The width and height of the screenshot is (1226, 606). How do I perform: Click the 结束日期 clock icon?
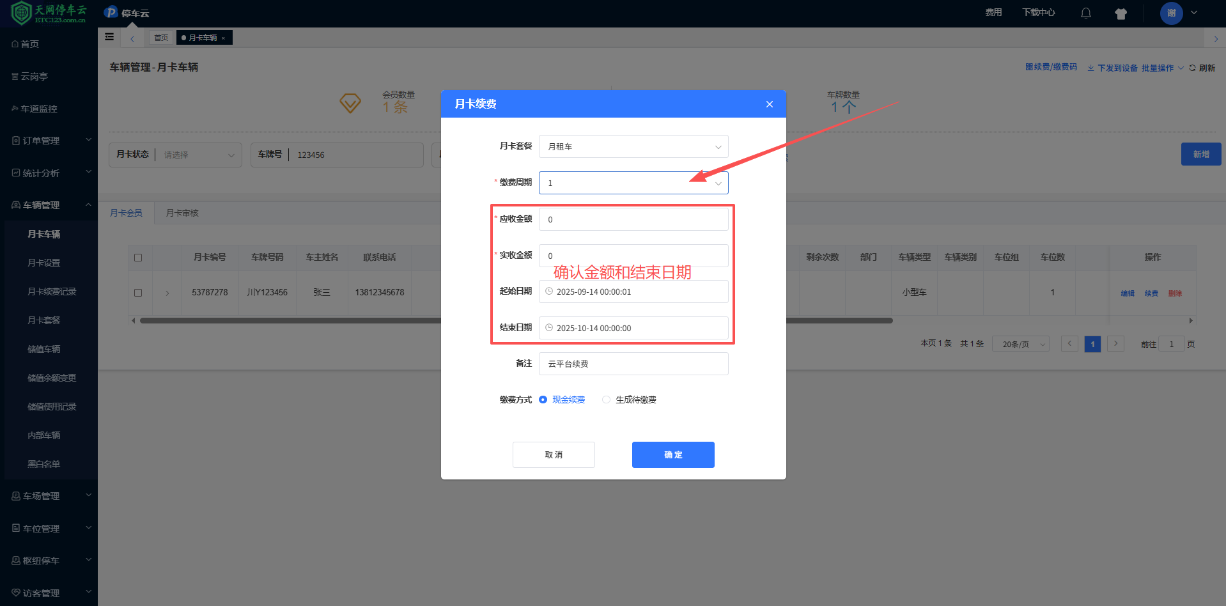[x=548, y=328]
